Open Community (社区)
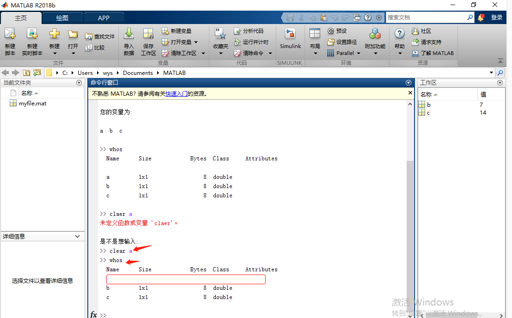This screenshot has height=318, width=512. tap(421, 31)
